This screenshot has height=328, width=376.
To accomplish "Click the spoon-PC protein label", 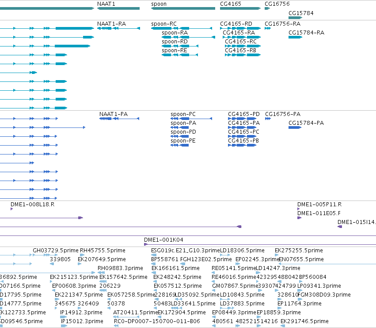I will click(183, 114).
